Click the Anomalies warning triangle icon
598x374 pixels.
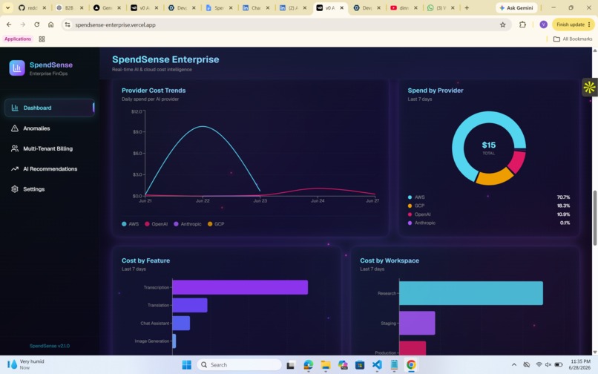pos(15,128)
